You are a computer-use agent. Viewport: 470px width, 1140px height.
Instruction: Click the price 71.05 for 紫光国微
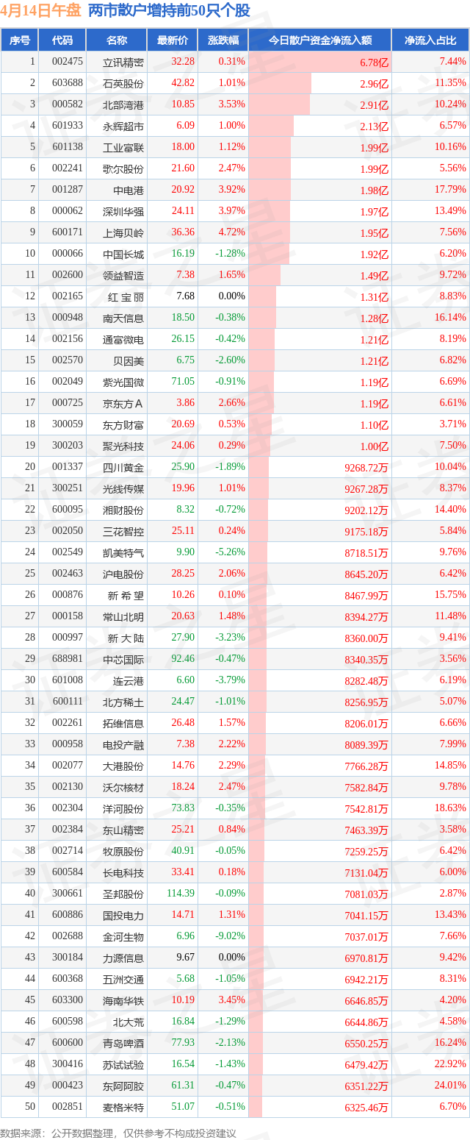pyautogui.click(x=182, y=382)
